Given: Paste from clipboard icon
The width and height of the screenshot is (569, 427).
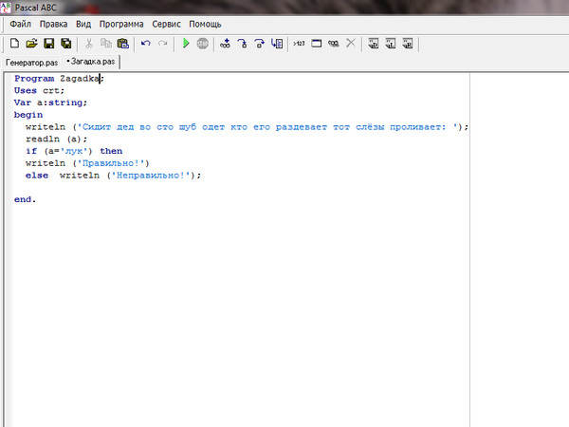Looking at the screenshot, I should coord(123,44).
